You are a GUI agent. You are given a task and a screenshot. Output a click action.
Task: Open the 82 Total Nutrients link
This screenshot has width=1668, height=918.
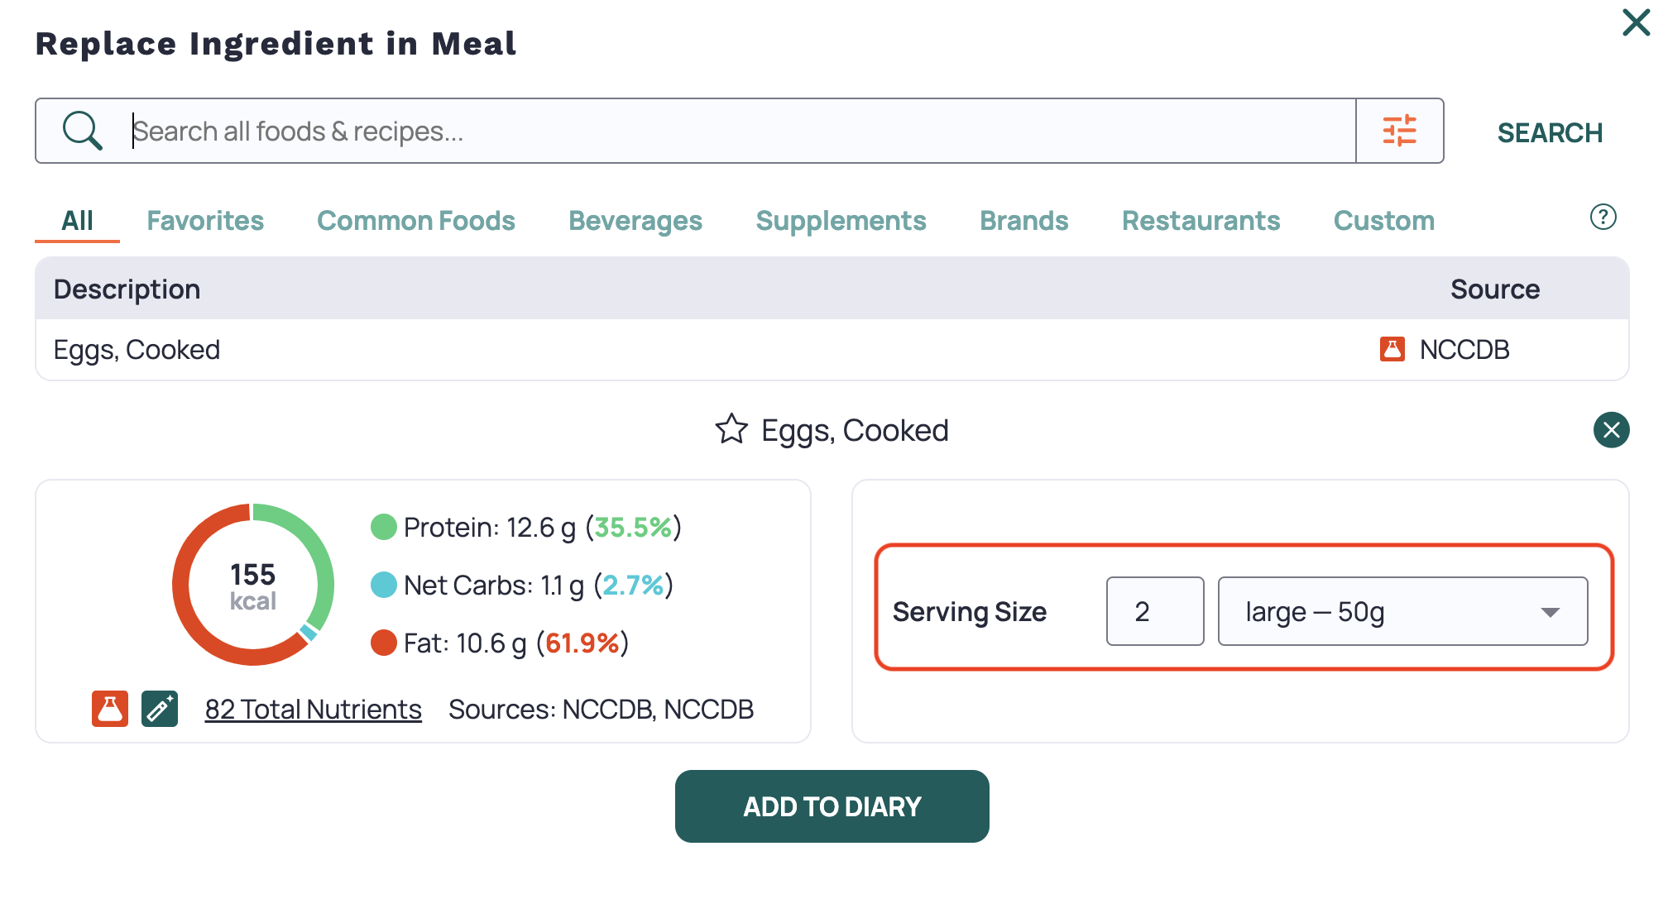[314, 710]
